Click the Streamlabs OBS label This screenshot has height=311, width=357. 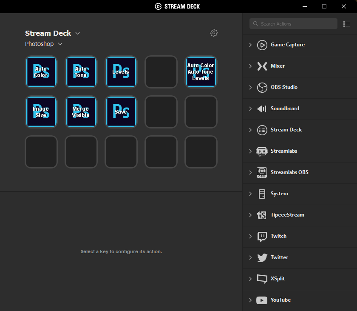click(289, 172)
